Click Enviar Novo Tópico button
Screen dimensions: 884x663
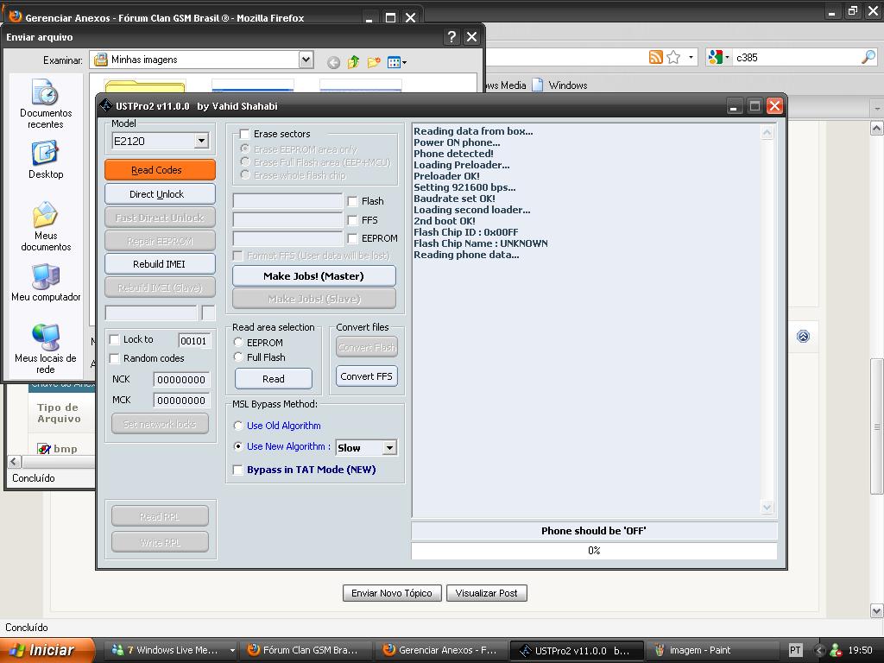click(x=392, y=593)
